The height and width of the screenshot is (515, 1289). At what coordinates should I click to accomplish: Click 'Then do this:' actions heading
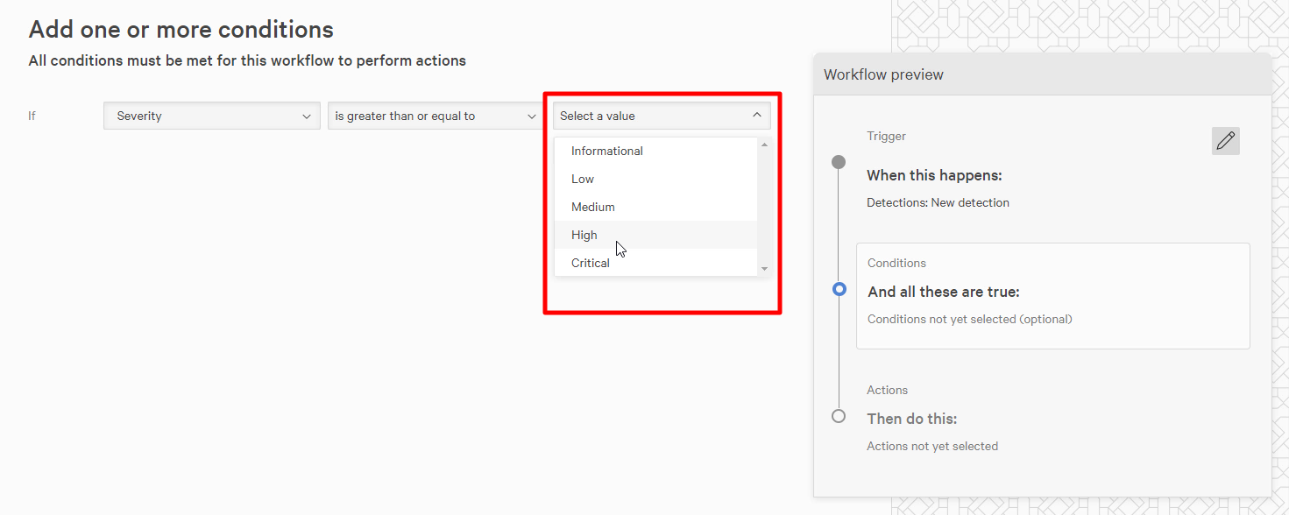pyautogui.click(x=911, y=419)
